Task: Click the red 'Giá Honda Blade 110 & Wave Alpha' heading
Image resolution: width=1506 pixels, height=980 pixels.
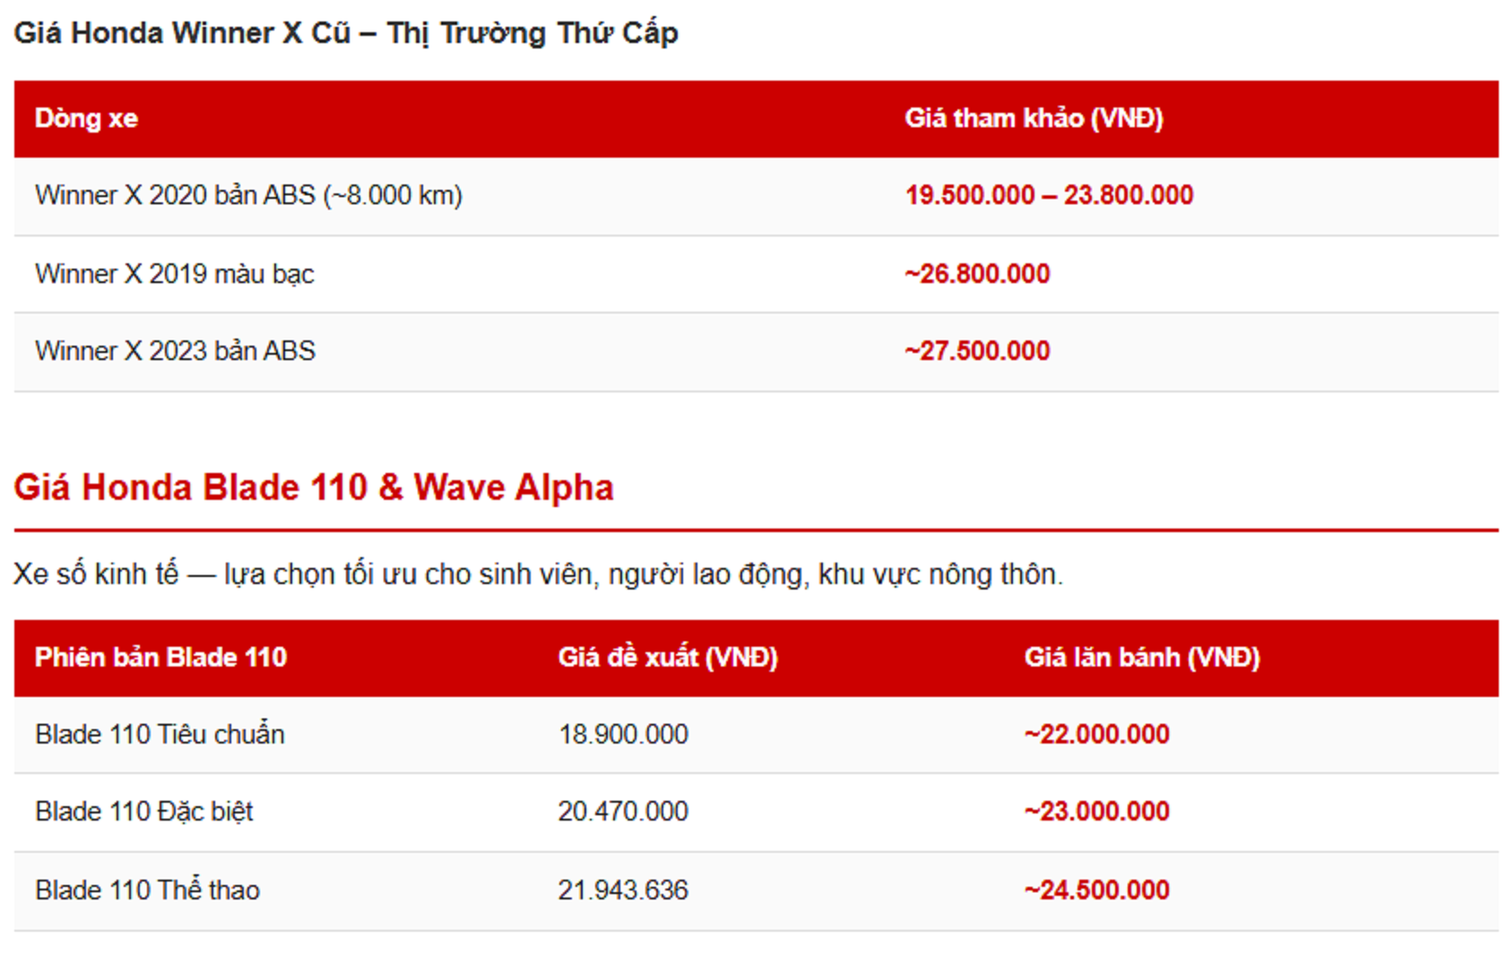Action: pyautogui.click(x=314, y=487)
